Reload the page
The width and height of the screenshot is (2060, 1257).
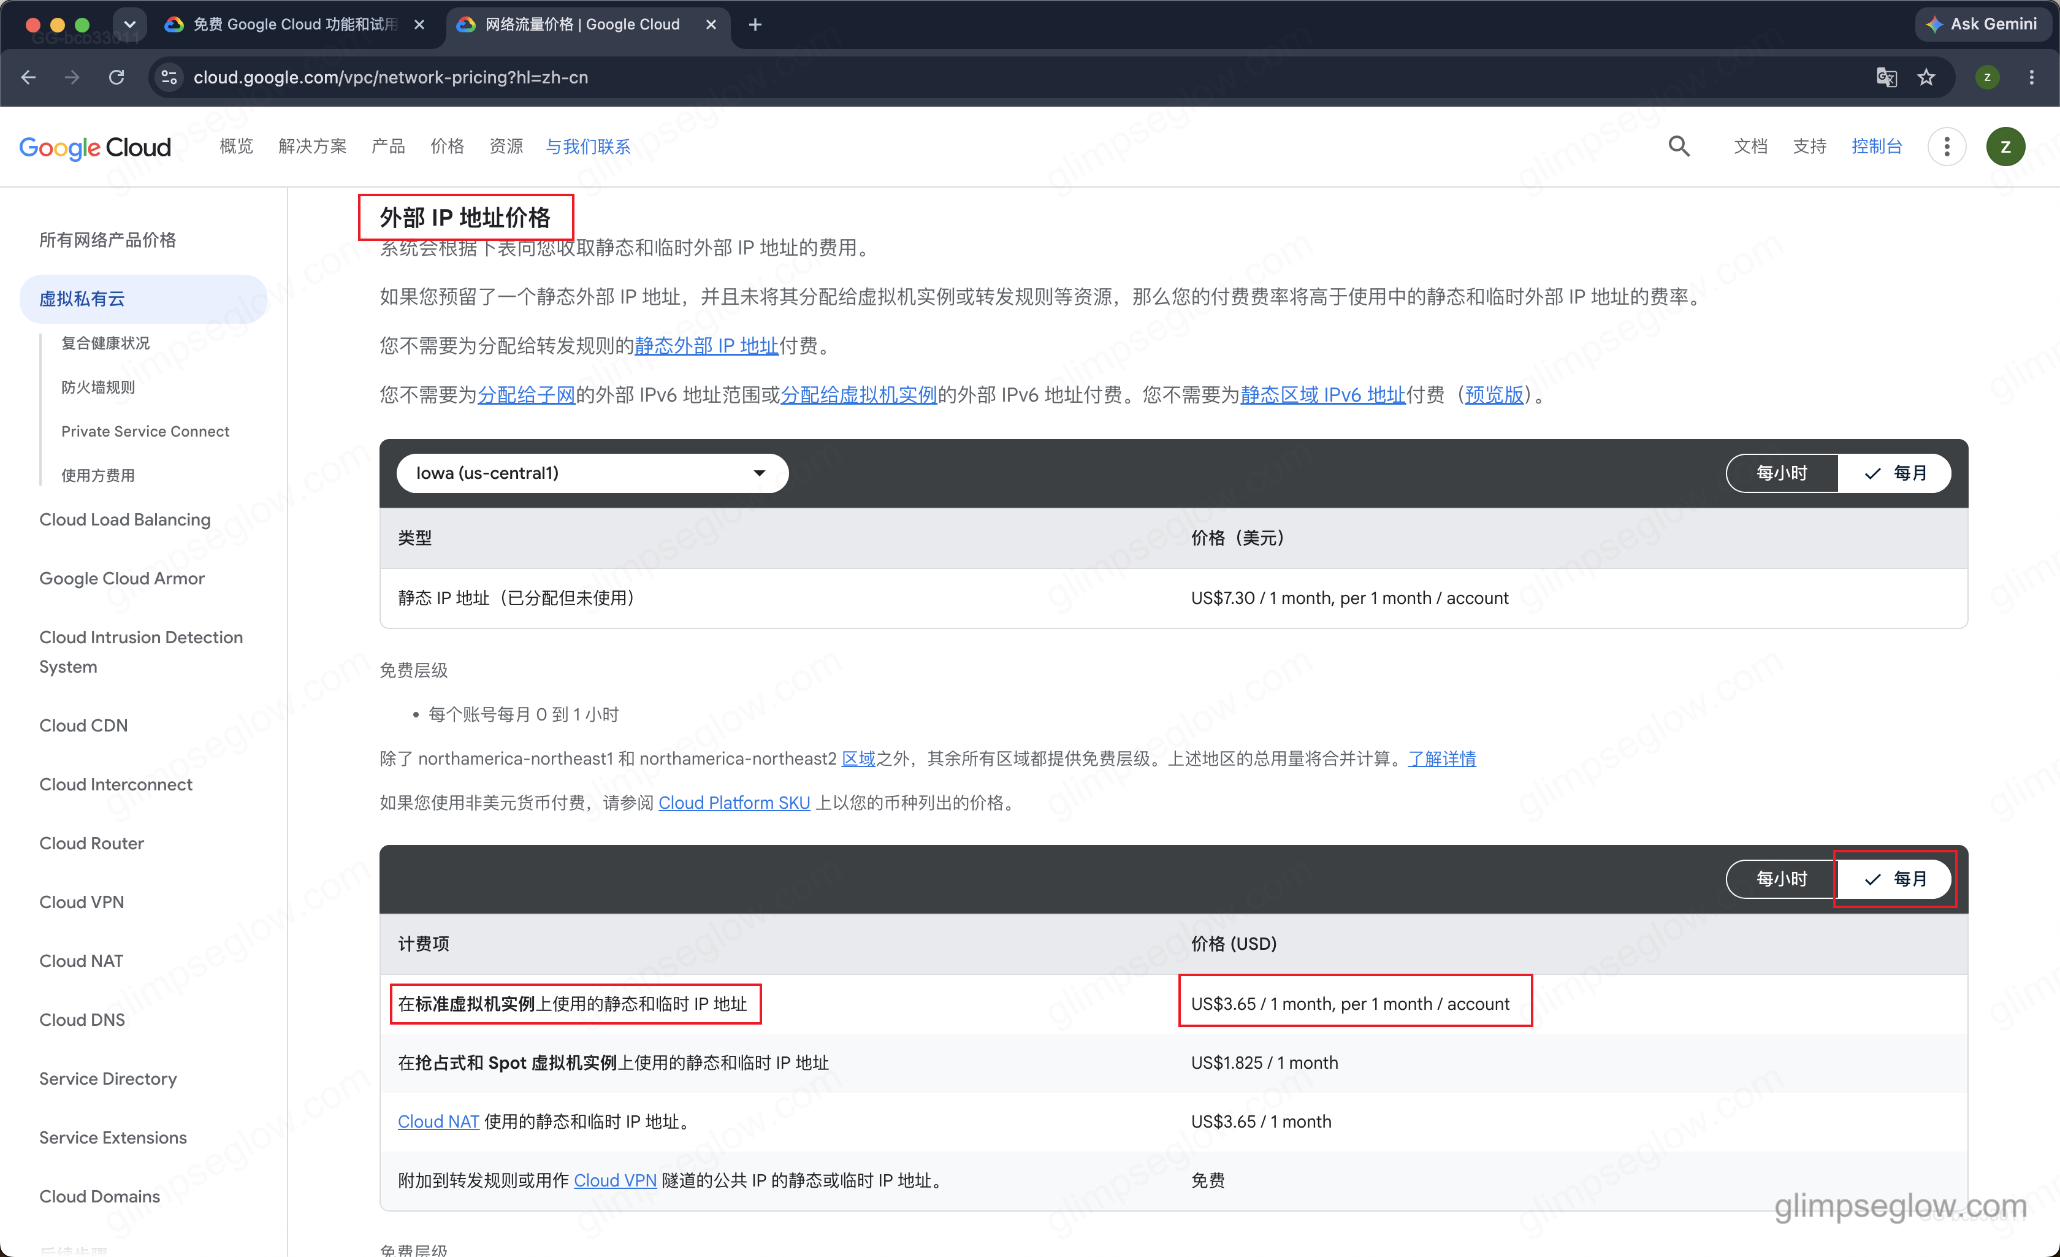pos(116,77)
